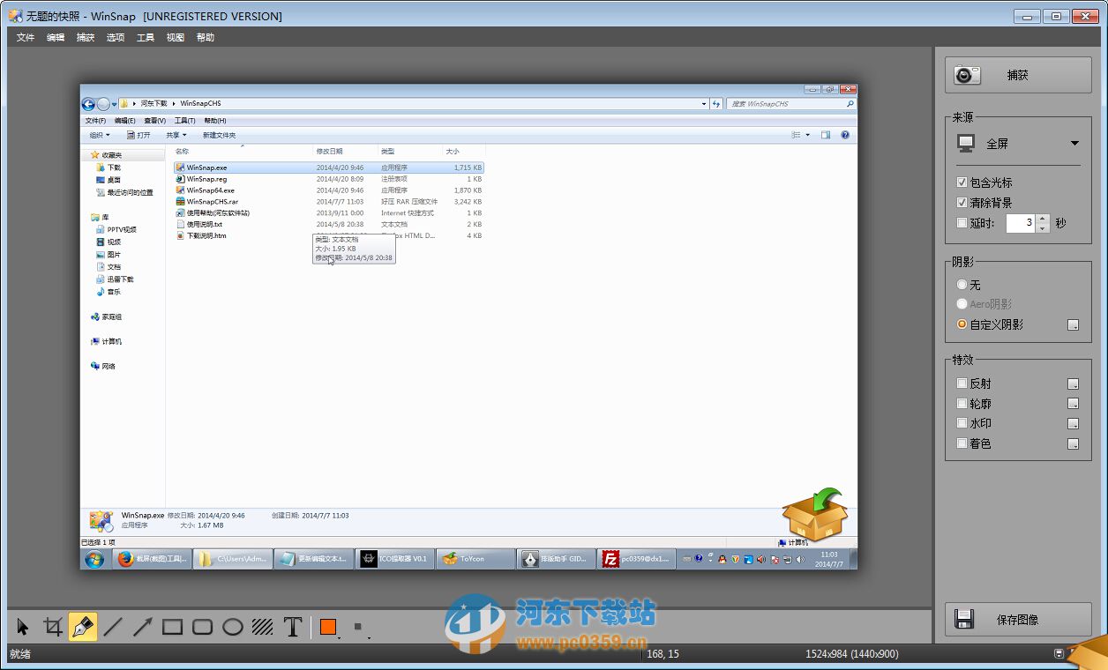Pick the arrow drawing tool
The width and height of the screenshot is (1108, 670).
click(143, 626)
